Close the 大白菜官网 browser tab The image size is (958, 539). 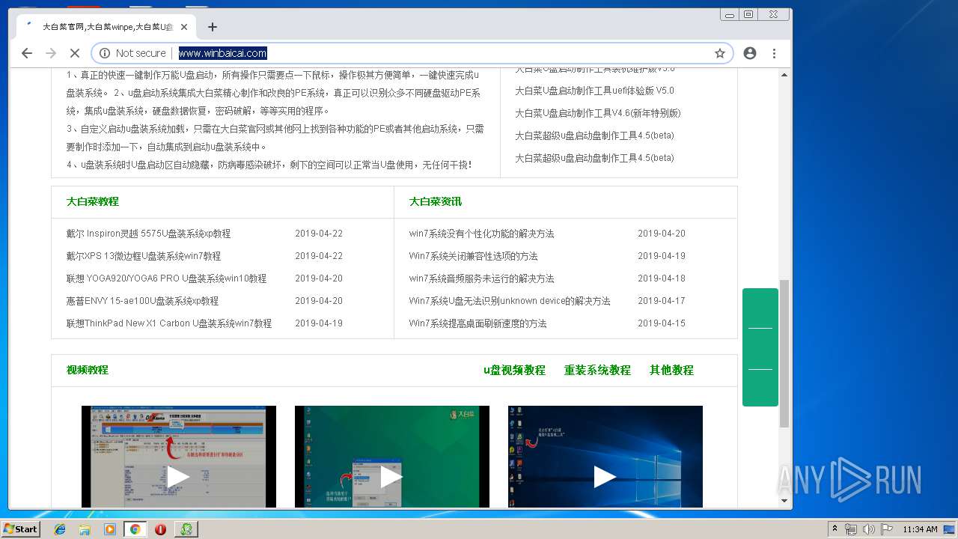184,27
